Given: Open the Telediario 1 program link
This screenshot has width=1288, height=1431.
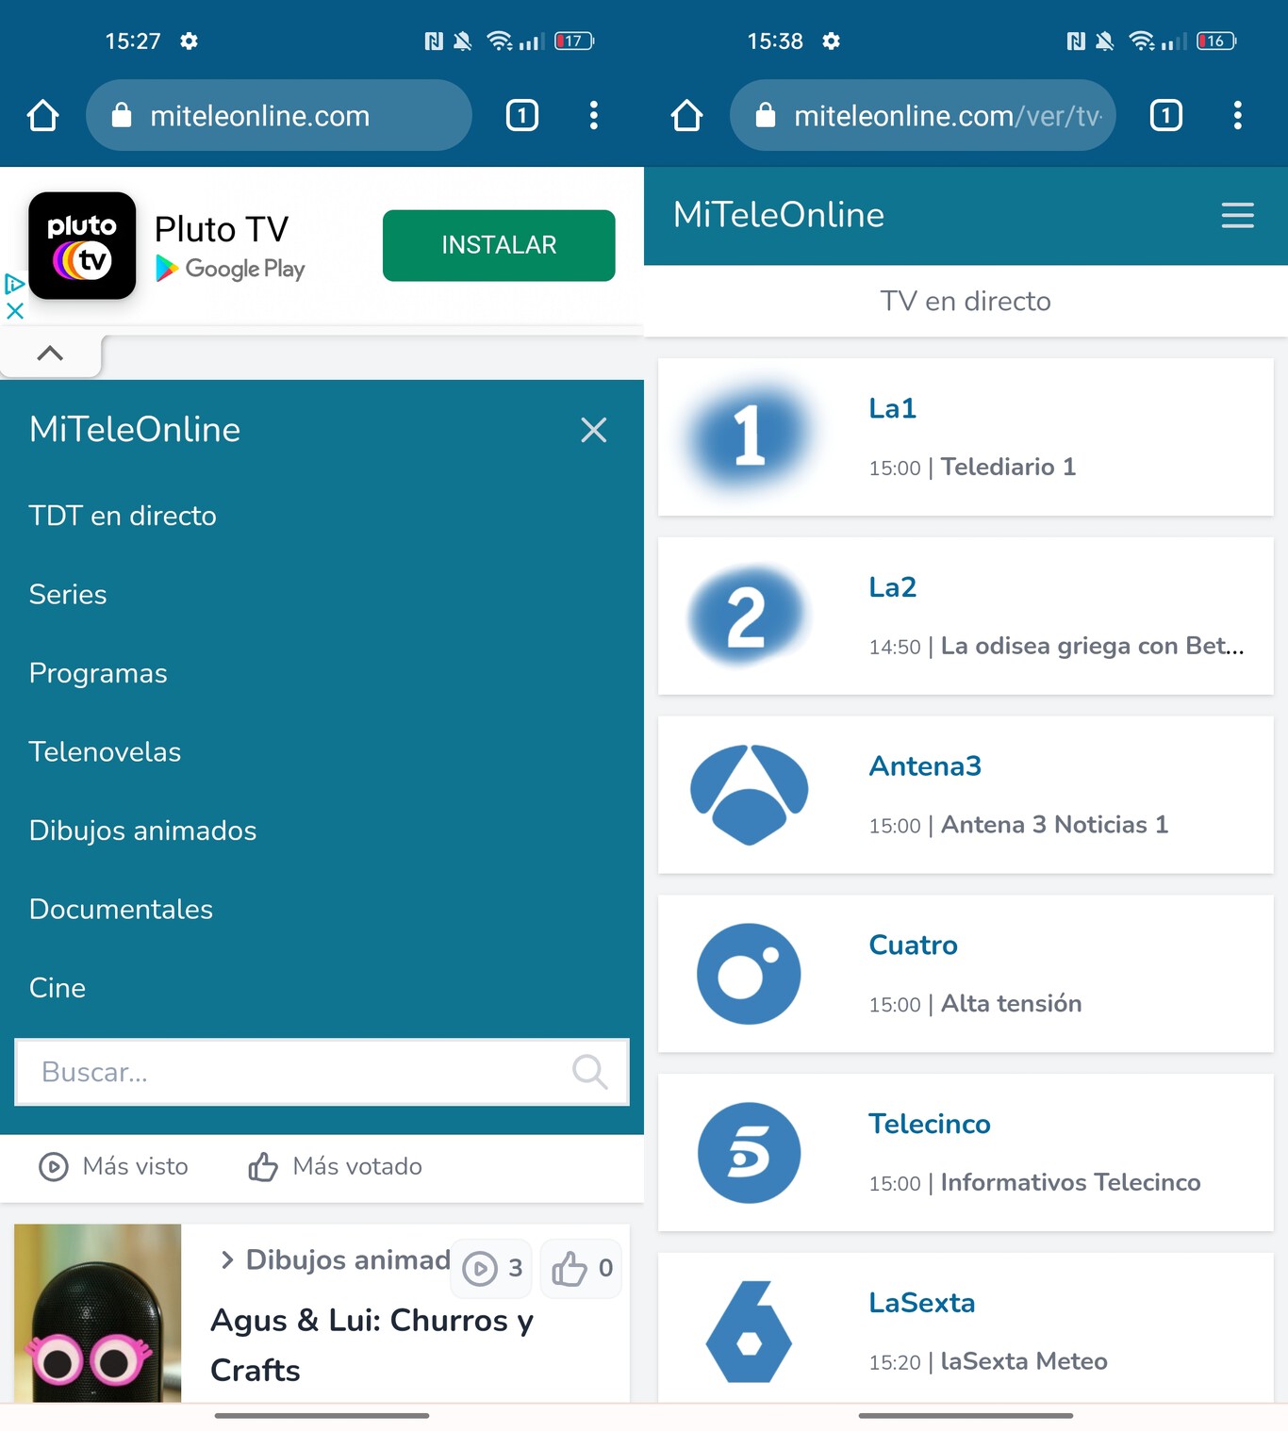Looking at the screenshot, I should click(1008, 467).
